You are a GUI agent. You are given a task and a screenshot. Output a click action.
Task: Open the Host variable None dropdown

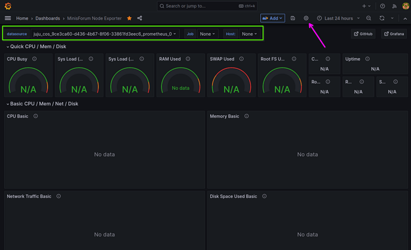249,34
